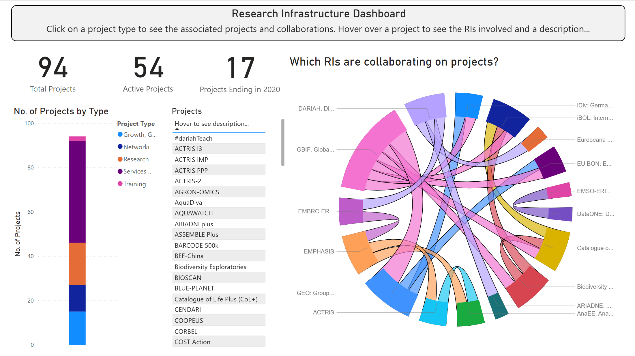Viewport: 635px width, 356px height.
Task: Sort by the column sort arrow
Action: coord(177,129)
